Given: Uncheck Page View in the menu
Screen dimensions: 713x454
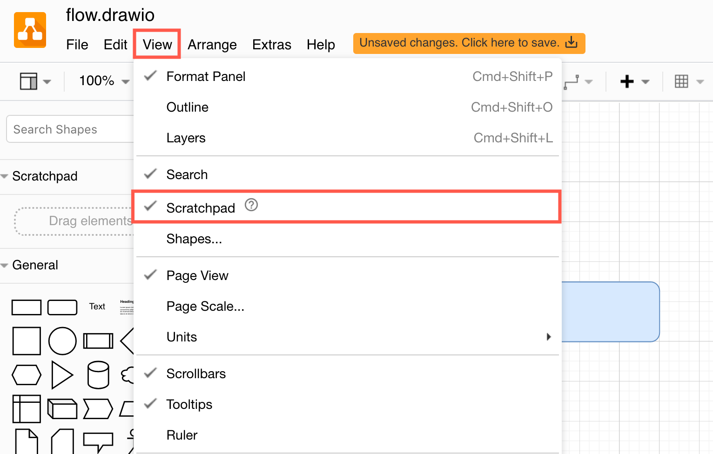Looking at the screenshot, I should pyautogui.click(x=197, y=275).
